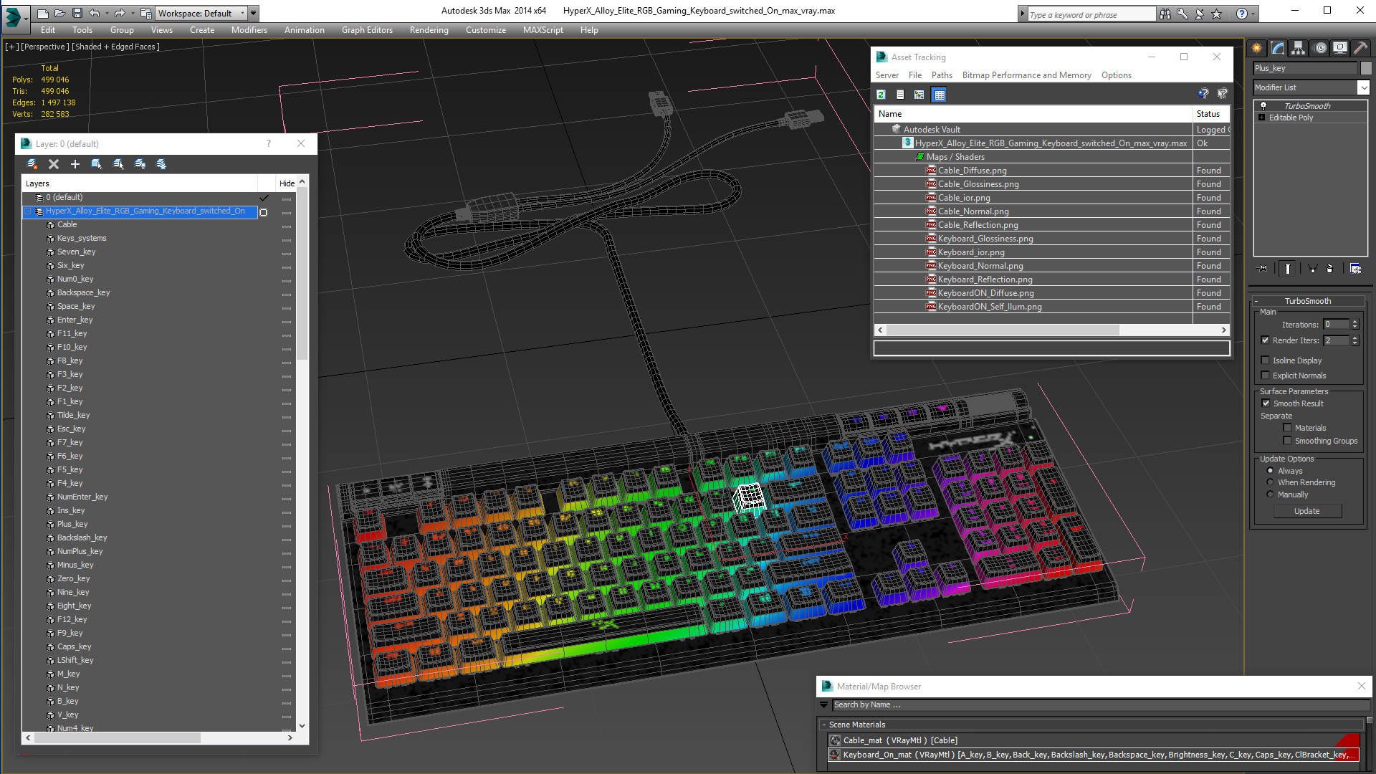The width and height of the screenshot is (1376, 774).
Task: Switch Asset Tracking to table view icon
Action: pyautogui.click(x=940, y=95)
